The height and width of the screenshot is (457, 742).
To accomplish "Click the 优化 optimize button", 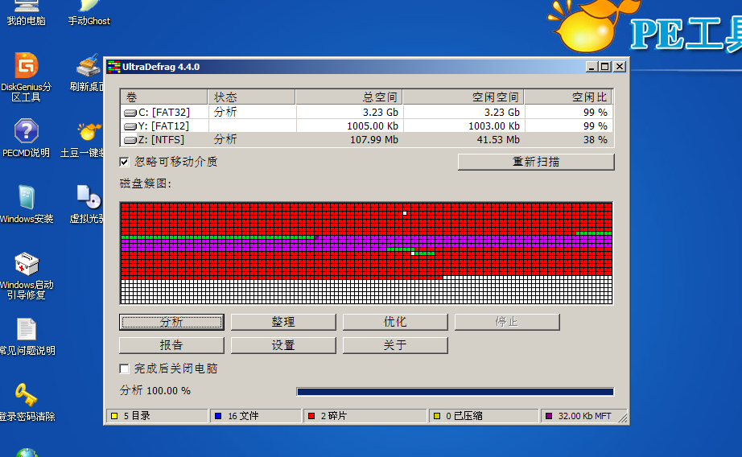I will (395, 322).
